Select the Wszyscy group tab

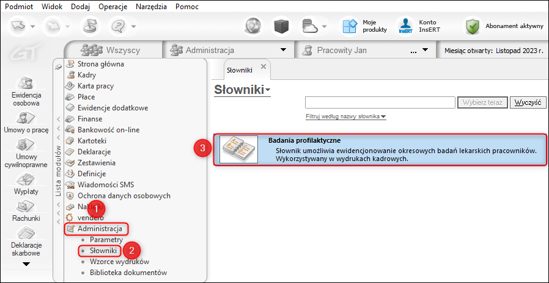coord(114,50)
